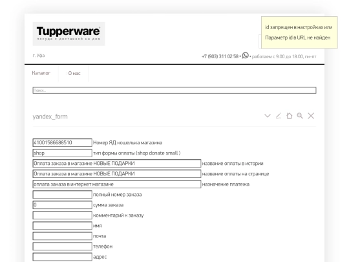The image size is (349, 262).
Task: Click the magnifier icon beside yandex_form
Action: 300,116
